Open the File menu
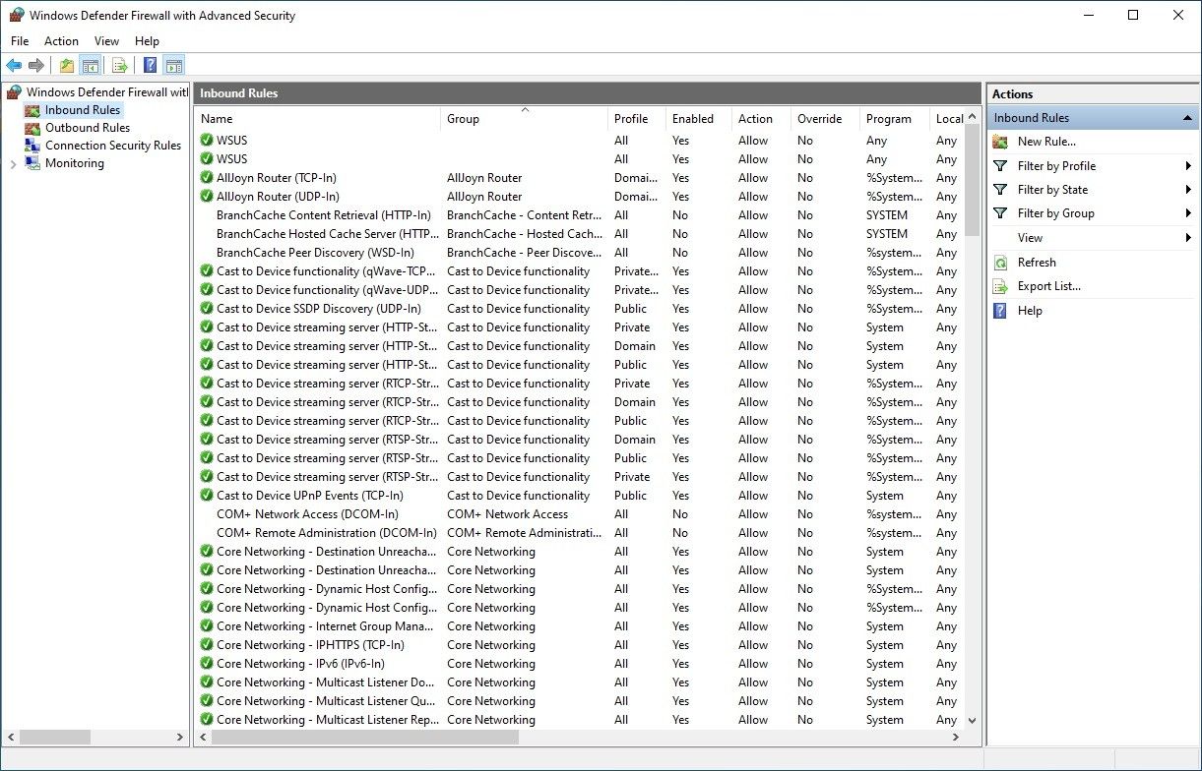 click(x=20, y=41)
